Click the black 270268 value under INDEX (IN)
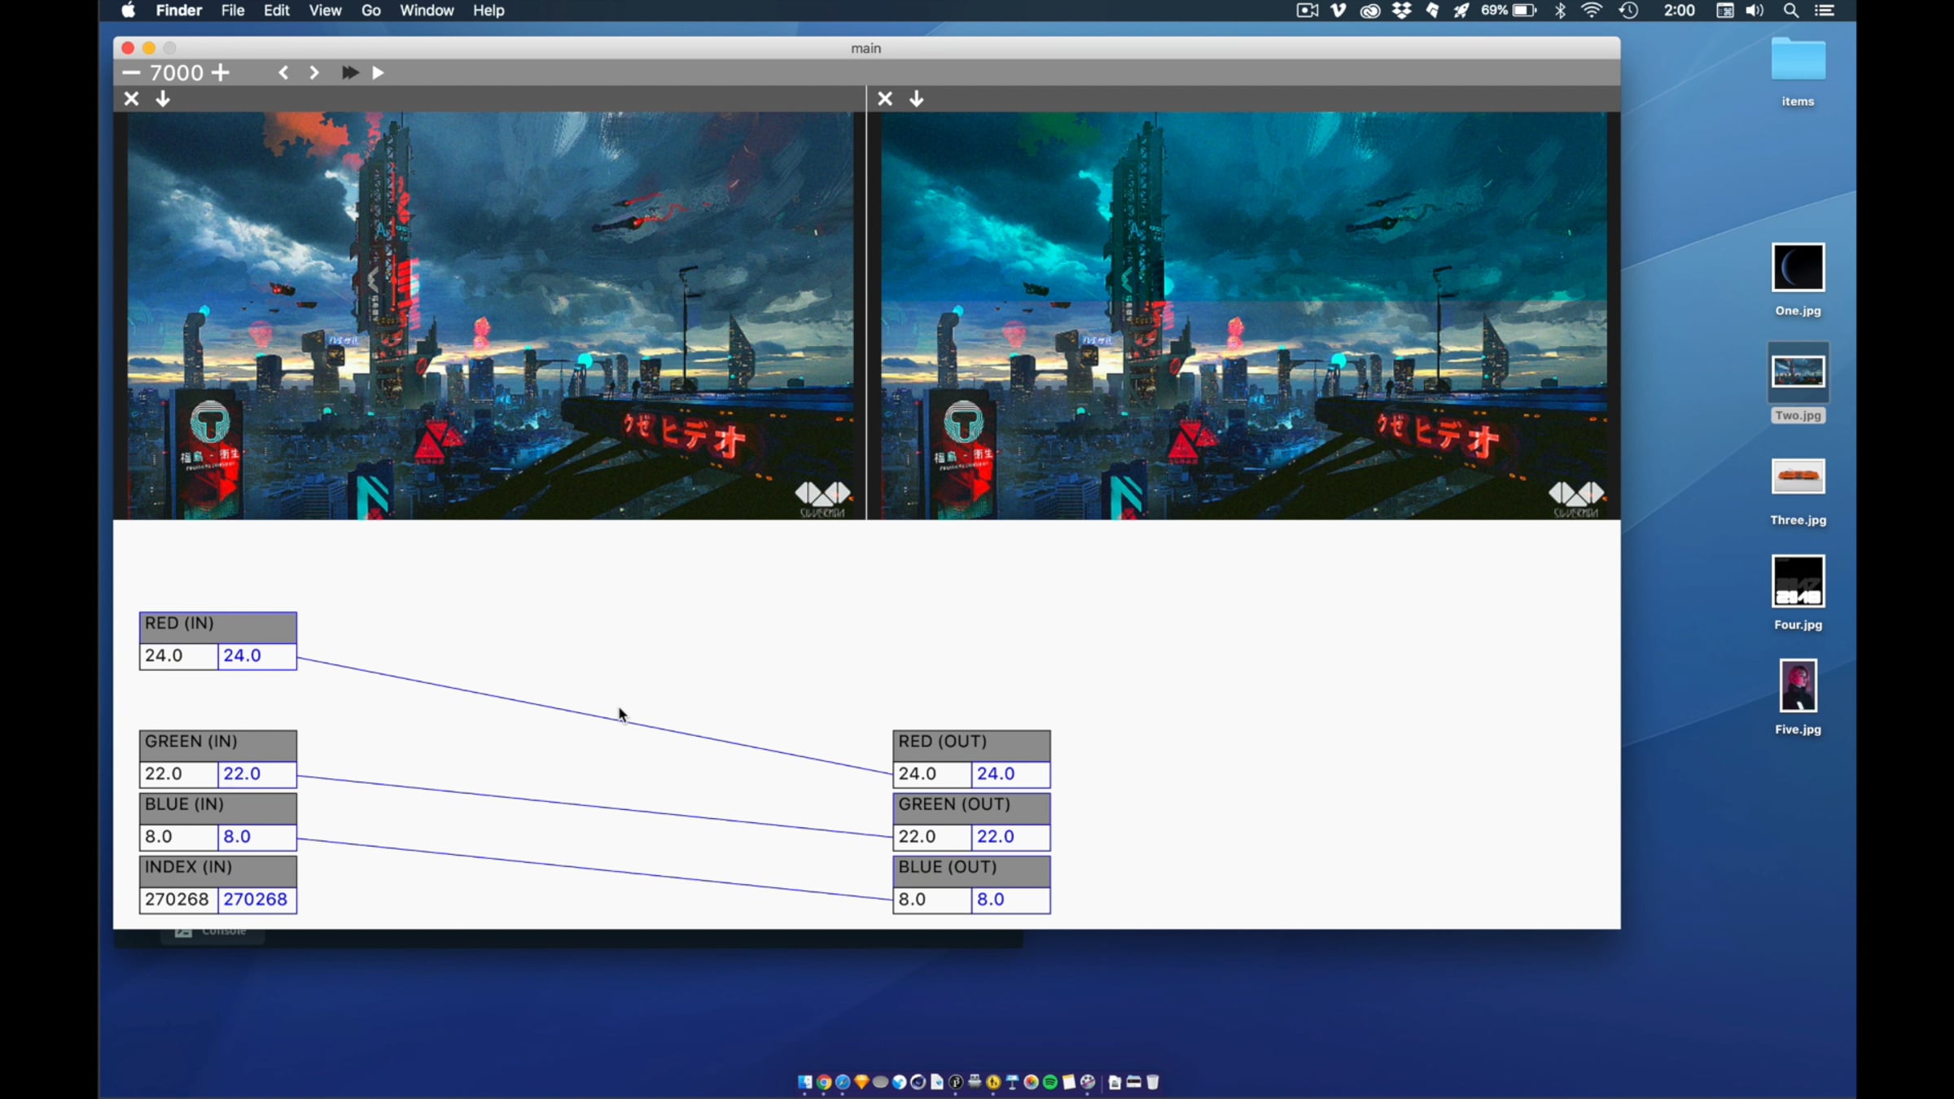The height and width of the screenshot is (1099, 1954). 178,900
